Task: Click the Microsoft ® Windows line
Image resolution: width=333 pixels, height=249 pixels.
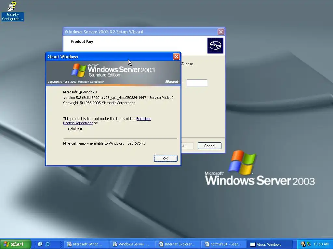Action: (80, 92)
